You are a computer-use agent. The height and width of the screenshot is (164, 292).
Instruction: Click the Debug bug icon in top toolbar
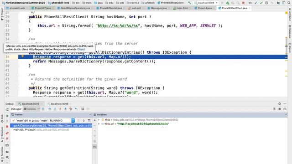[x=228, y=3]
